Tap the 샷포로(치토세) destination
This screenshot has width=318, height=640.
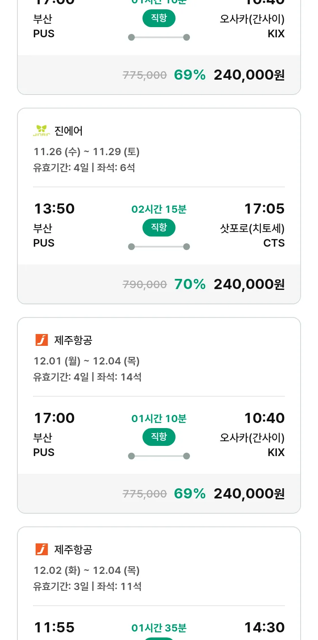[252, 228]
